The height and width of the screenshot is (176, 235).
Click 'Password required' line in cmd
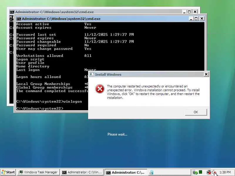pyautogui.click(x=53, y=45)
